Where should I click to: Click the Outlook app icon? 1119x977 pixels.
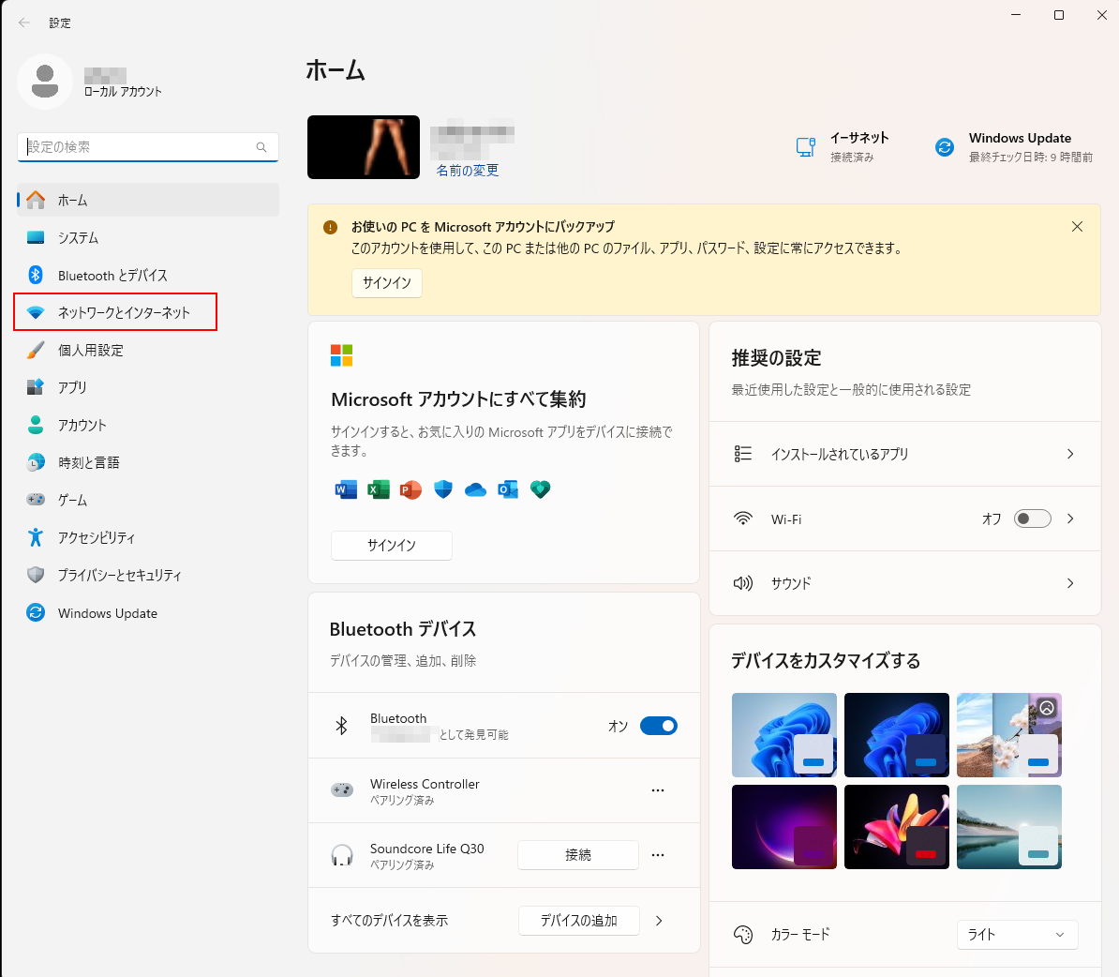(508, 489)
